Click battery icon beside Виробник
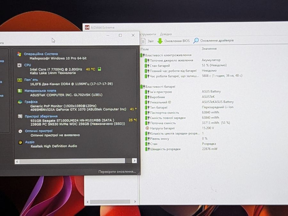 (x=147, y=97)
